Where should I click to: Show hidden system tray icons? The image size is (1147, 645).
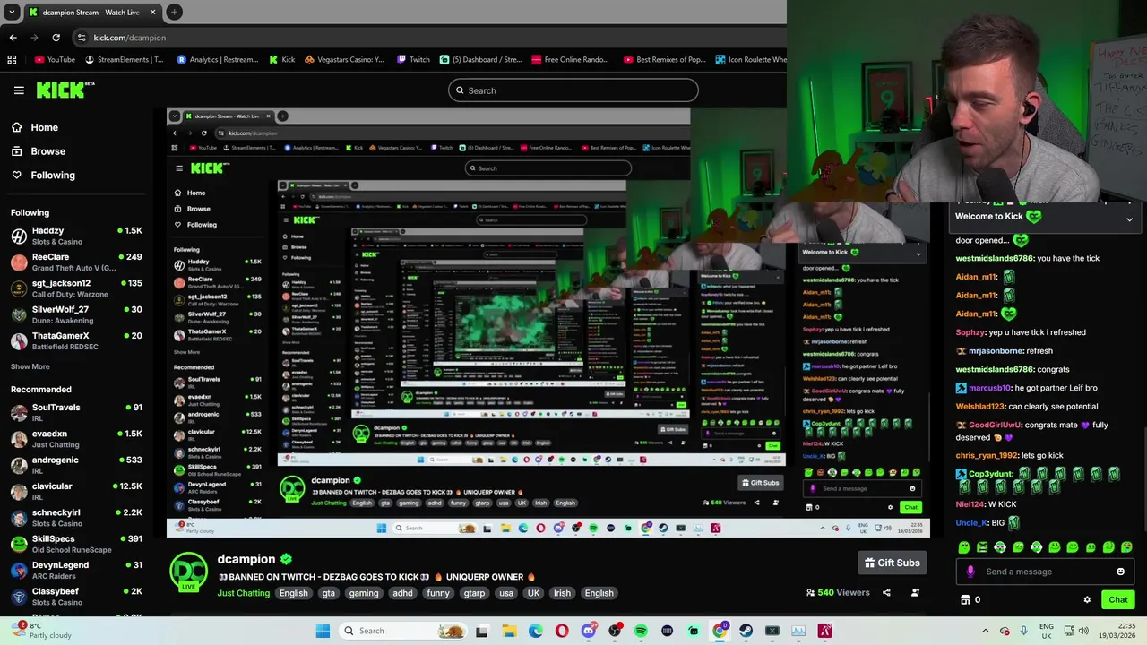985,631
